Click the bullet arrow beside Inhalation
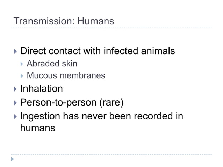Screen dimensions: 223x167 point(14,89)
